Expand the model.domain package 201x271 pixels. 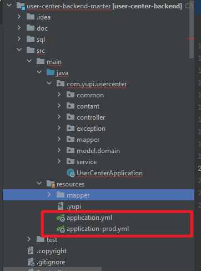point(59,150)
